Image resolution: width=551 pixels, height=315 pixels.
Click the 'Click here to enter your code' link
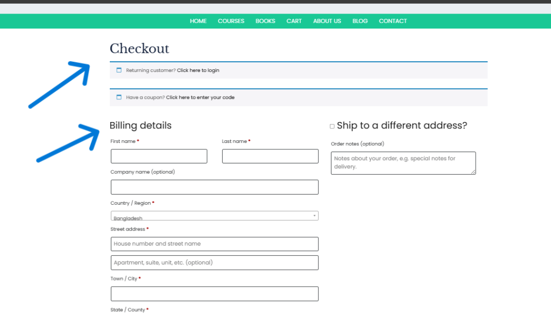[x=200, y=97]
